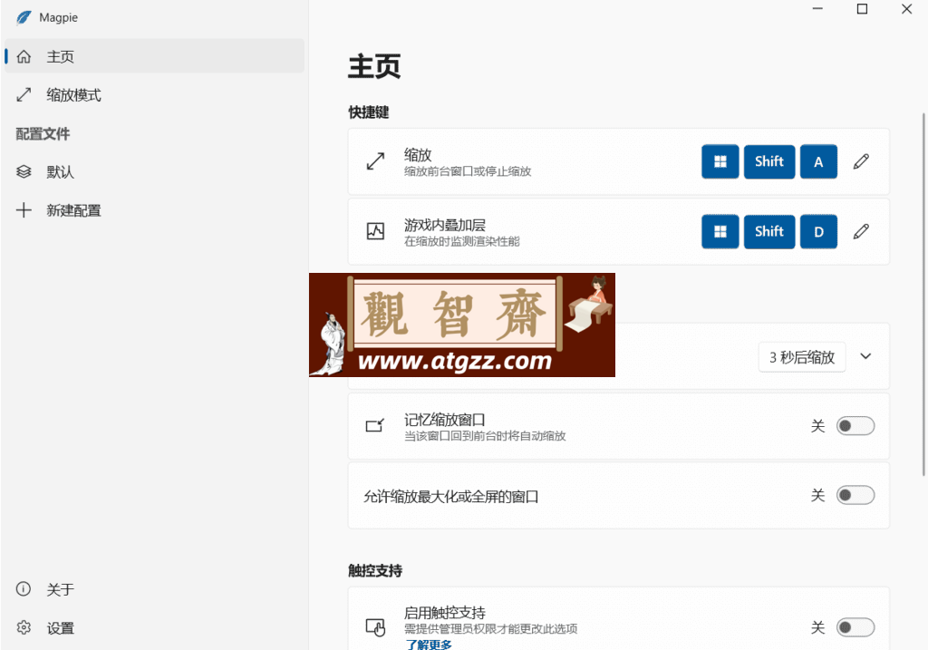
Task: Click the D key of 游戏内叠加层 shortcut
Action: tap(818, 231)
